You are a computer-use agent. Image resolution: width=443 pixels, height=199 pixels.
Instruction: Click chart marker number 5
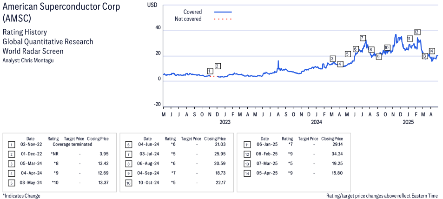click(348, 54)
